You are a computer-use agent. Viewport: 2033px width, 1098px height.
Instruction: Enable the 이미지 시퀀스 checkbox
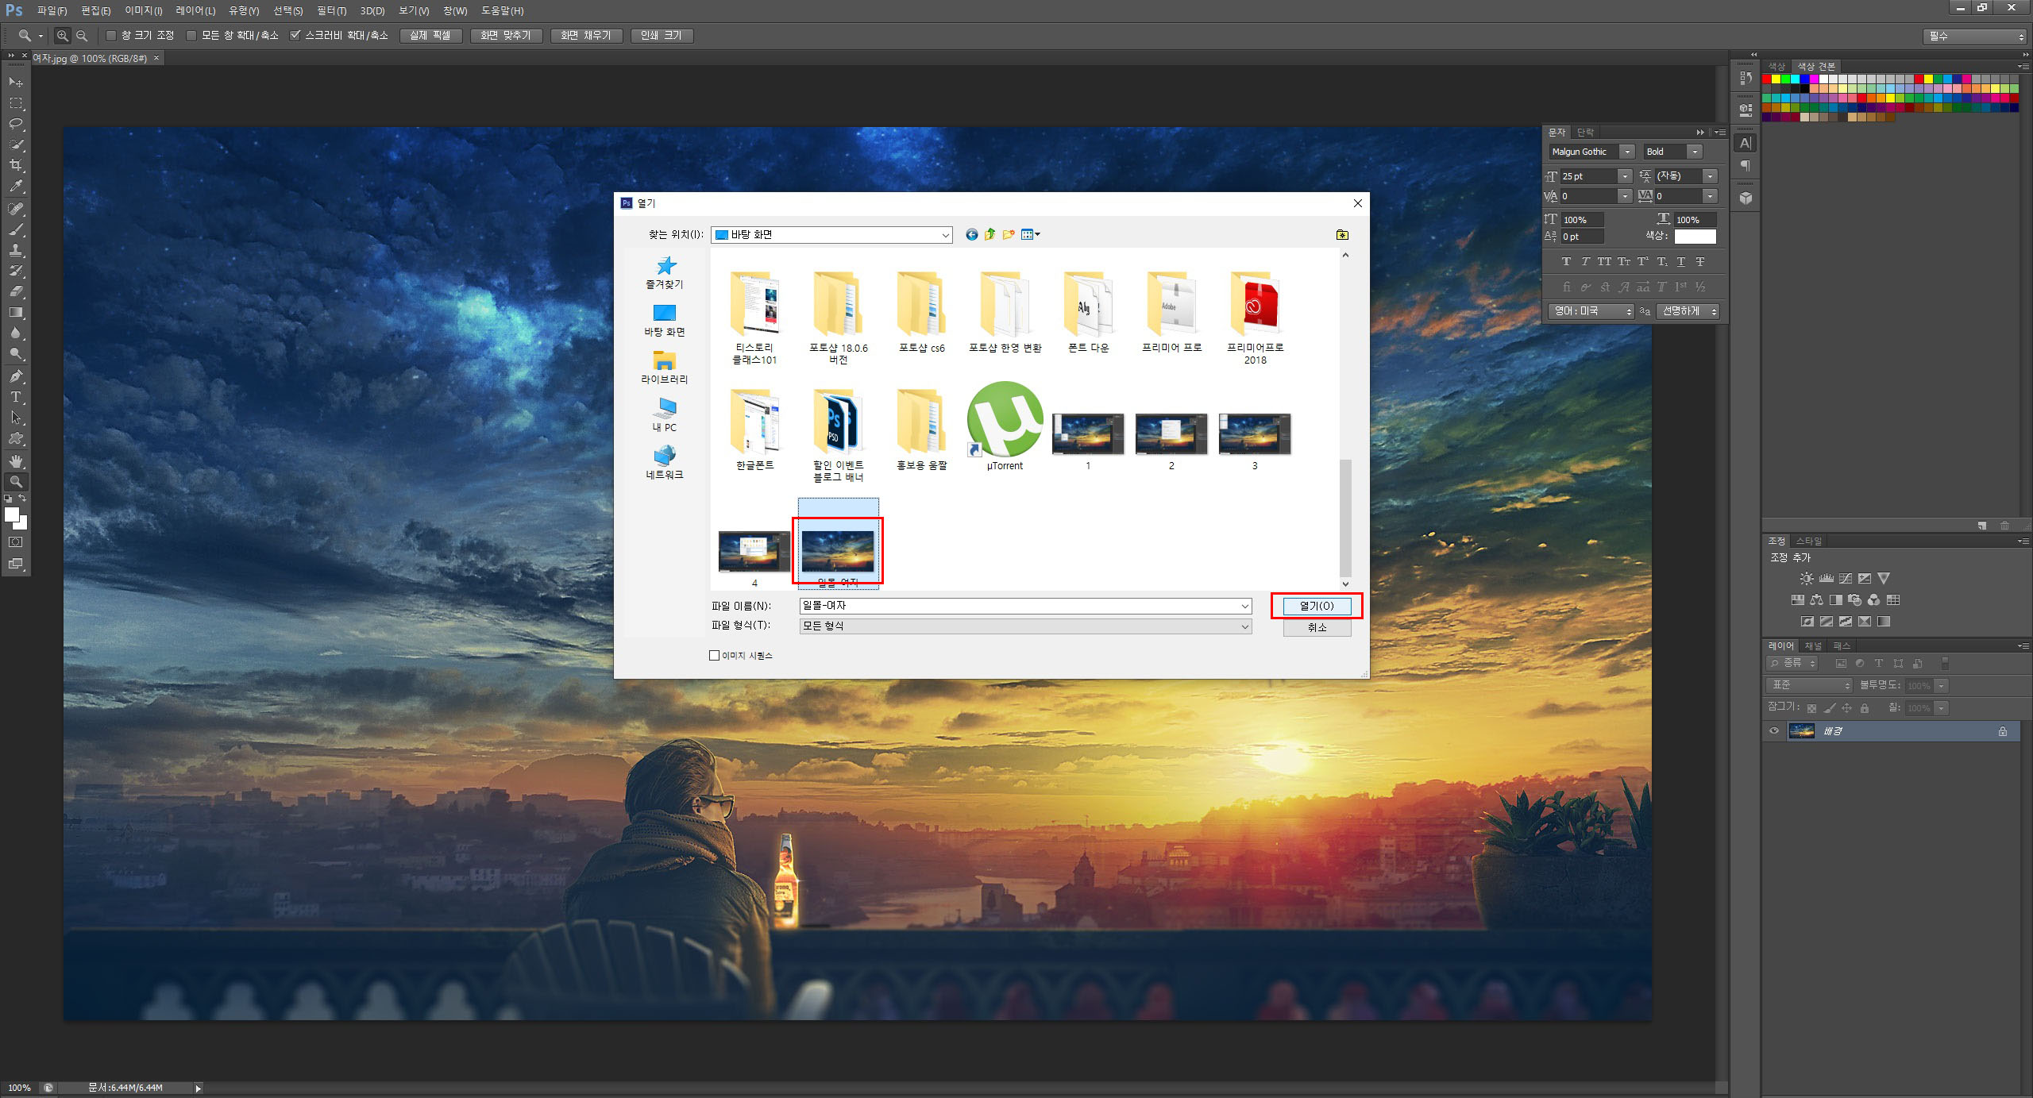pos(714,656)
